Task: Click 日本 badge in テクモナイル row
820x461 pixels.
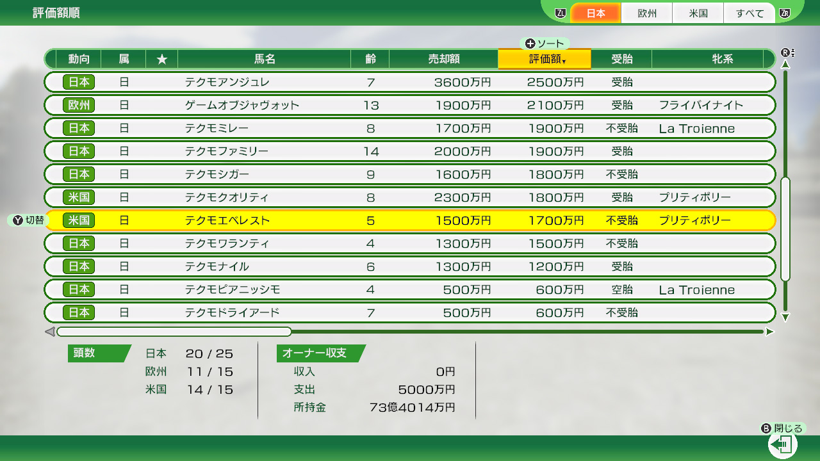Action: tap(79, 266)
